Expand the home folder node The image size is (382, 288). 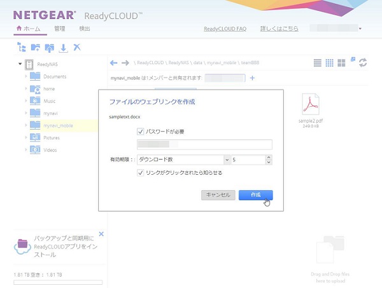(x=26, y=88)
